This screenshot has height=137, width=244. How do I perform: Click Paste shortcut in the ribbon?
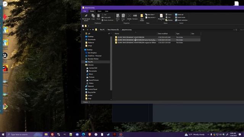(108, 20)
